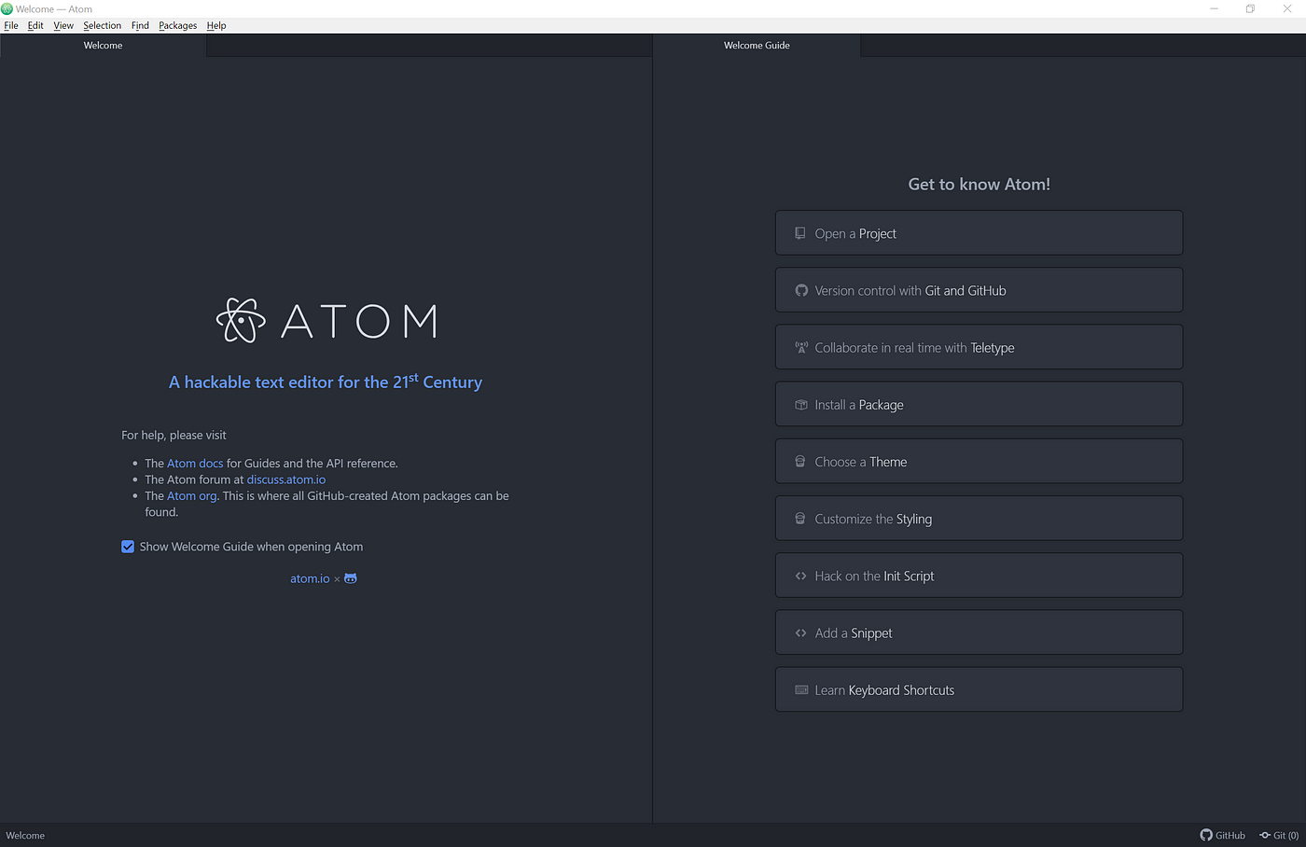Viewport: 1306px width, 847px height.
Task: Open the Git (0) panel from status bar
Action: [1279, 835]
